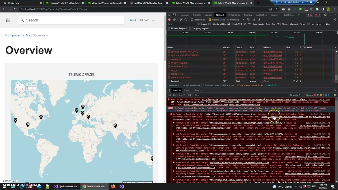Check 3rd-party requests checkbox
The height and width of the screenshot is (190, 338).
click(x=190, y=28)
